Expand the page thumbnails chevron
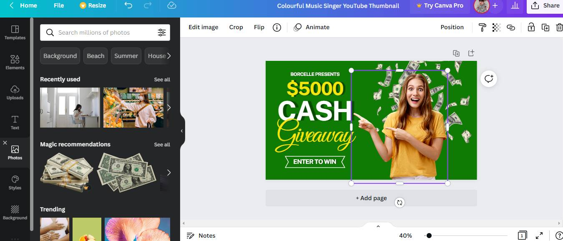Image resolution: width=563 pixels, height=241 pixels. [378, 226]
